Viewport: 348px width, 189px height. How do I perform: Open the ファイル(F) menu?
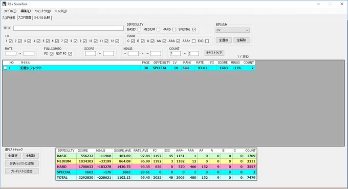10,11
